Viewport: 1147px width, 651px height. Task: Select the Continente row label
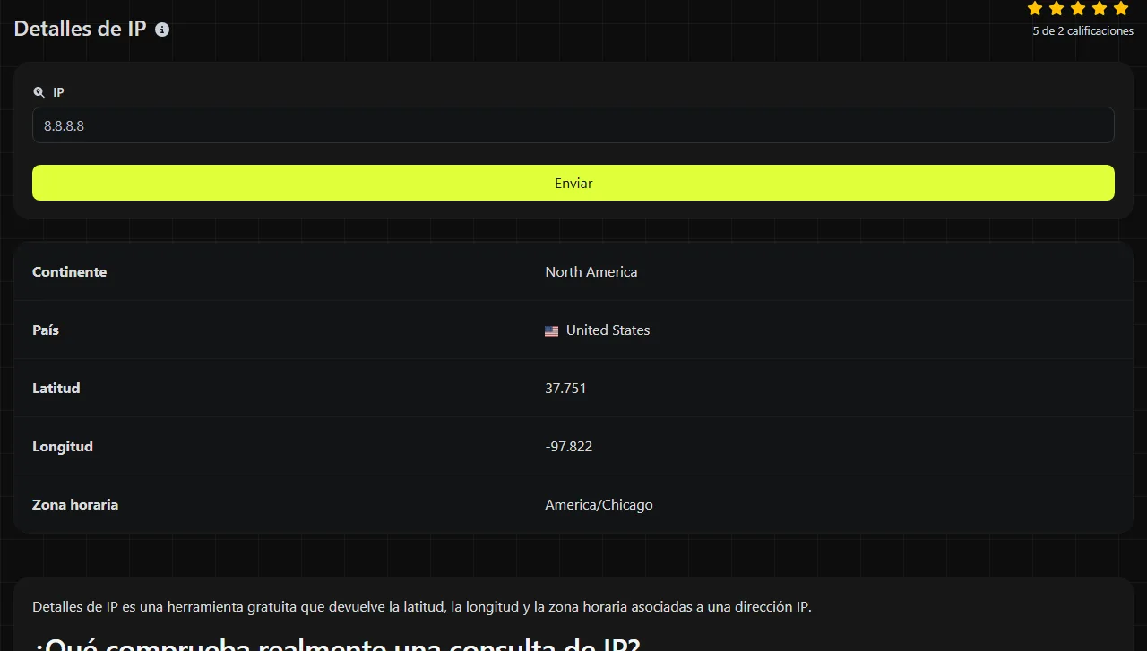click(x=69, y=272)
